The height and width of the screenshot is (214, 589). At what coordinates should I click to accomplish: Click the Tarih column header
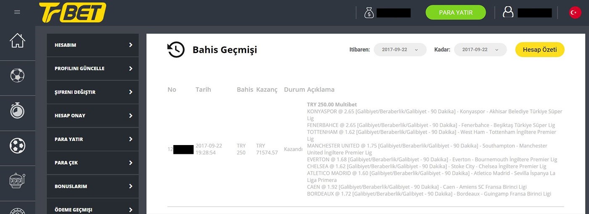(x=203, y=90)
